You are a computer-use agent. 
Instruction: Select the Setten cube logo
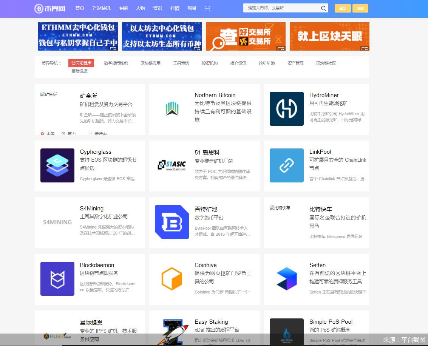click(x=286, y=279)
